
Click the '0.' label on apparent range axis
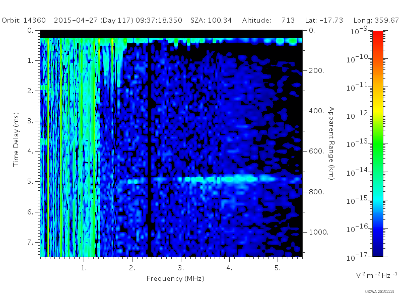click(x=312, y=30)
